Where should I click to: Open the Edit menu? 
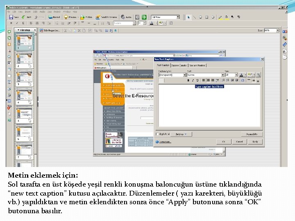click(x=14, y=11)
